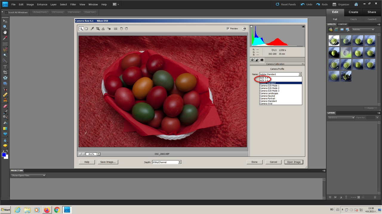This screenshot has height=214, width=382.
Task: Switch to the Share tab
Action: 372,12
